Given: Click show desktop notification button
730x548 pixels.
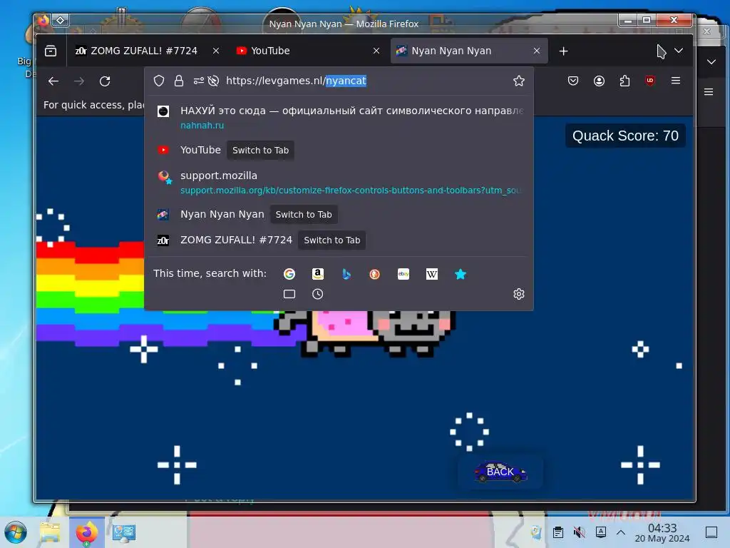Looking at the screenshot, I should tap(711, 532).
